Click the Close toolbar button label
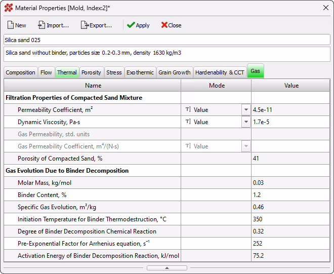 click(x=175, y=25)
